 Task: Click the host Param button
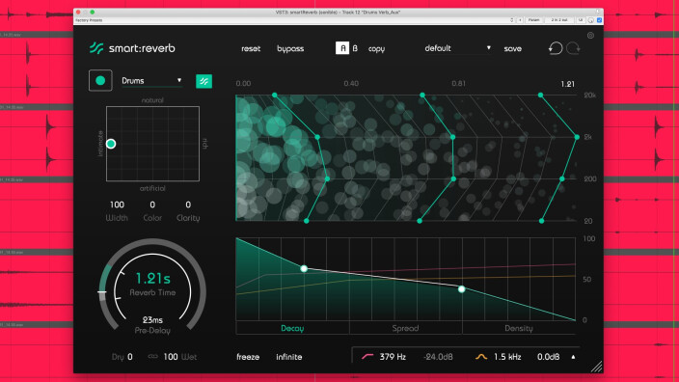[533, 20]
